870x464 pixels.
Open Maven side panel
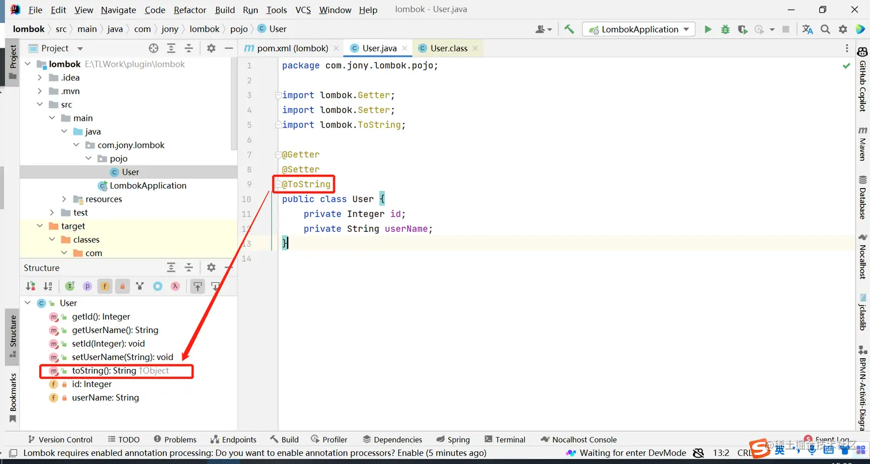point(862,143)
